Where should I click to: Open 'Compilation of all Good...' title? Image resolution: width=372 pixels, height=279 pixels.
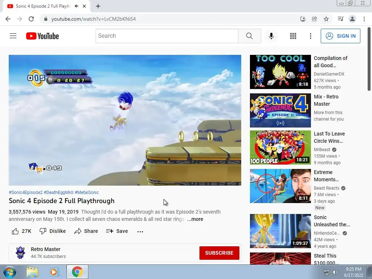331,62
